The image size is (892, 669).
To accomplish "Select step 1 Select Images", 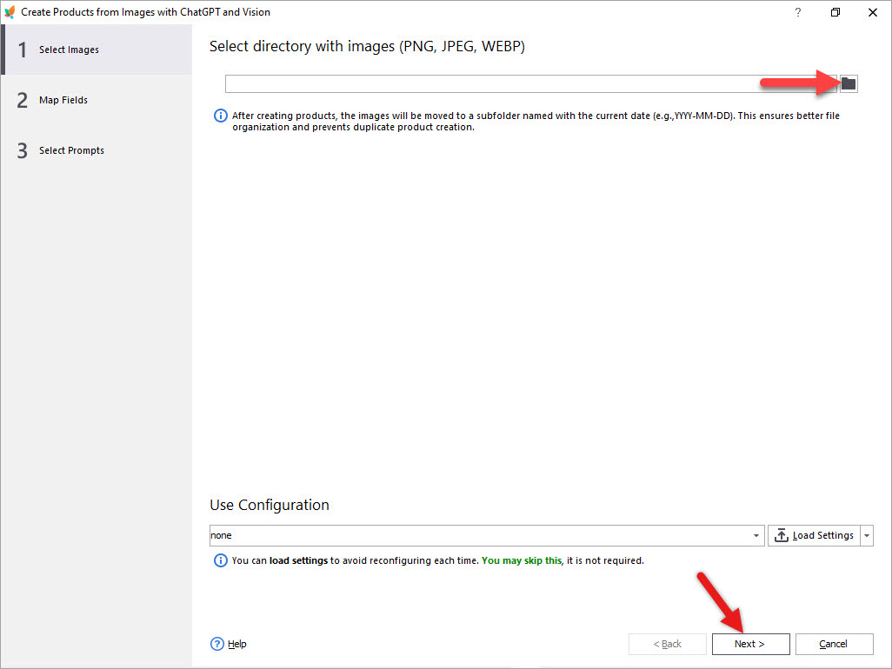I will pyautogui.click(x=97, y=50).
